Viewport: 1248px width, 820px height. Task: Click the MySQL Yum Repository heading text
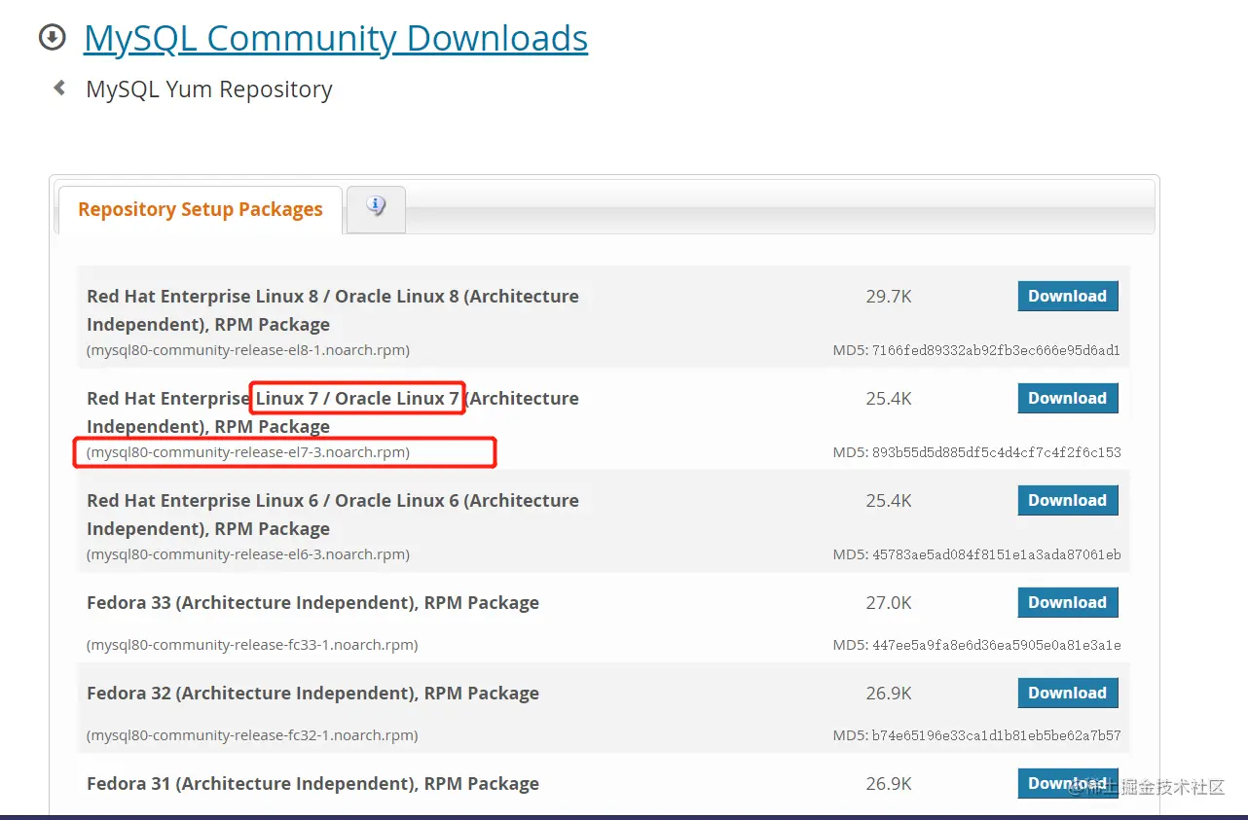209,89
